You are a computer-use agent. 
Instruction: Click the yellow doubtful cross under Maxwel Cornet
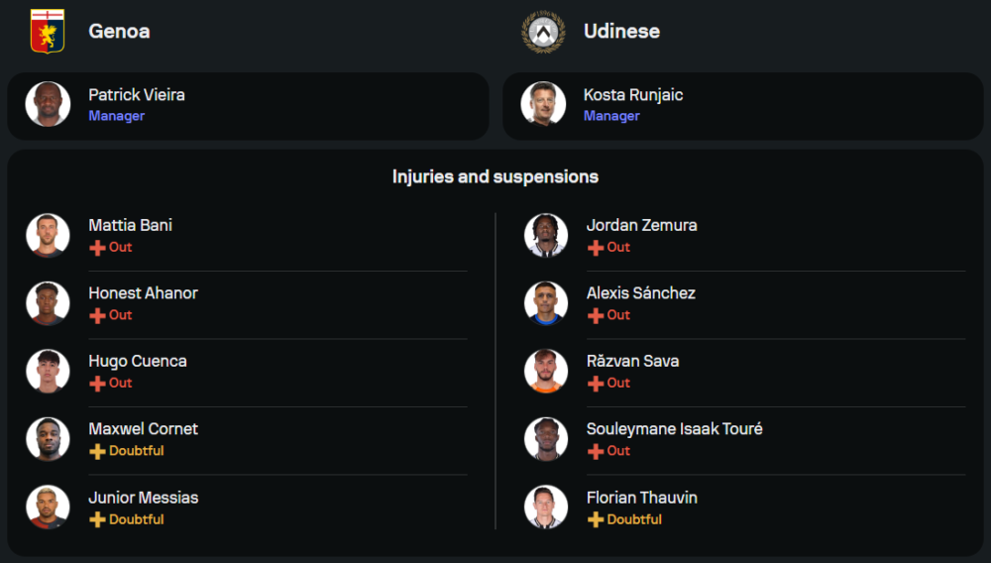[x=97, y=451]
